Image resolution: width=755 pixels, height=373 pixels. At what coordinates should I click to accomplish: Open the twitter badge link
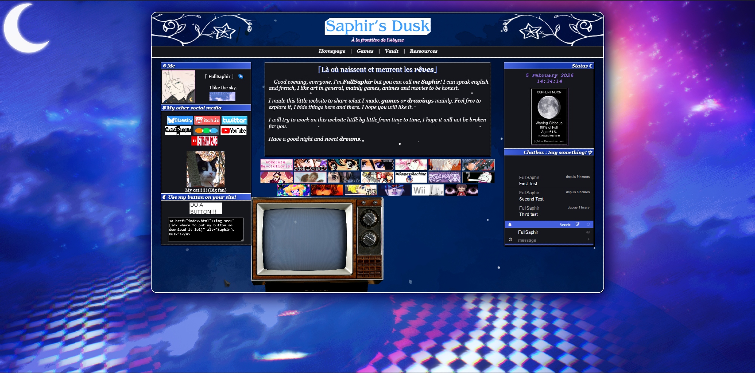[x=234, y=120]
